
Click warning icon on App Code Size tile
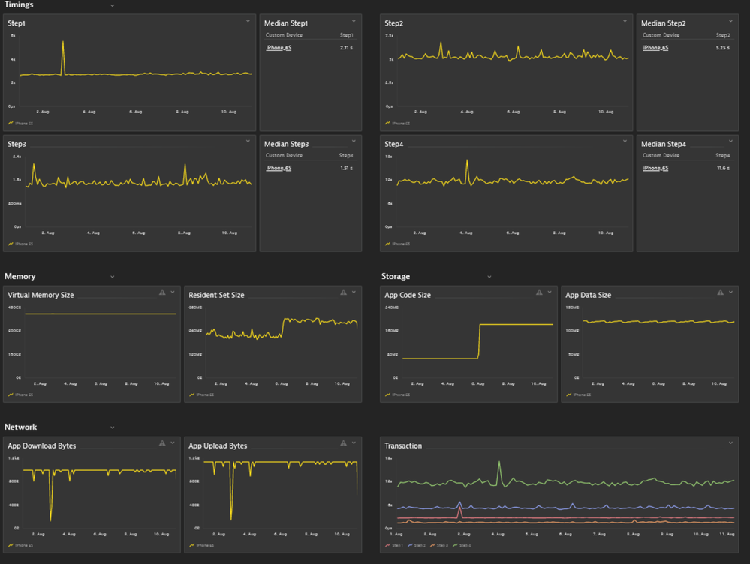tap(539, 292)
